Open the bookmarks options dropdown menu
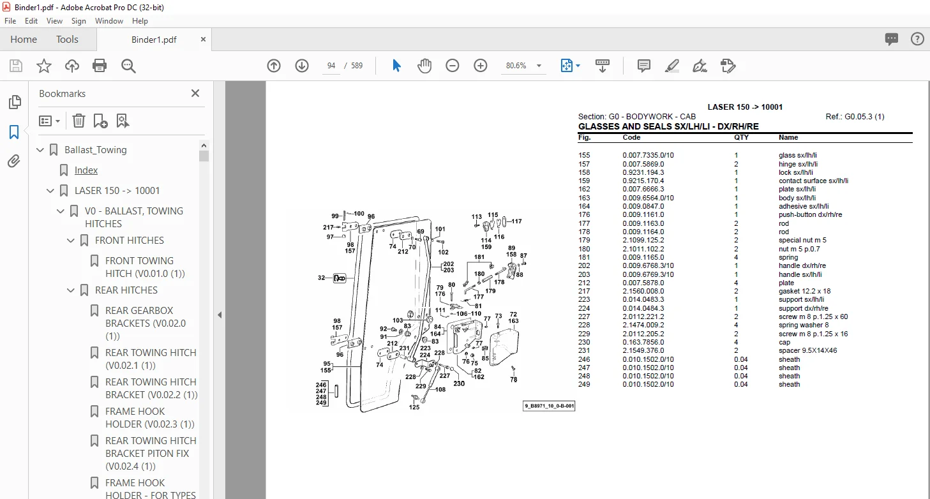 tap(50, 121)
